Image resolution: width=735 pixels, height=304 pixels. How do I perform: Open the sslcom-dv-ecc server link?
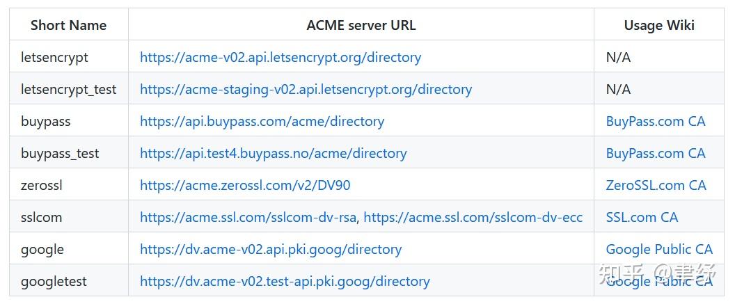click(x=473, y=217)
